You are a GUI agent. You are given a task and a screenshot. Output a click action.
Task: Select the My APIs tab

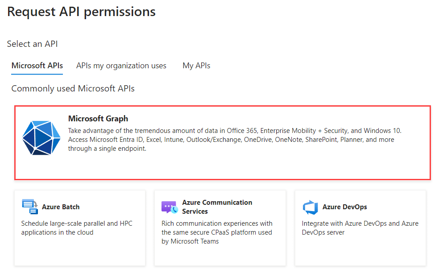coord(196,66)
